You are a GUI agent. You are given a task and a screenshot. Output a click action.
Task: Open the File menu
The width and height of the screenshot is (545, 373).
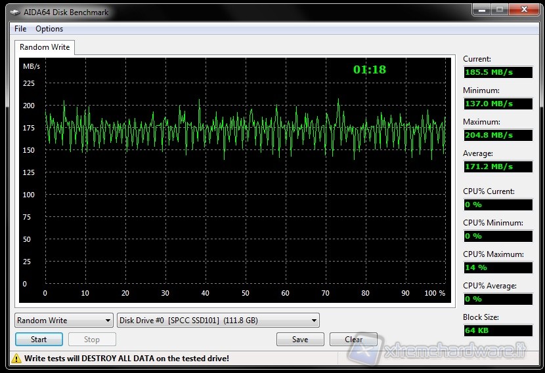[x=20, y=29]
